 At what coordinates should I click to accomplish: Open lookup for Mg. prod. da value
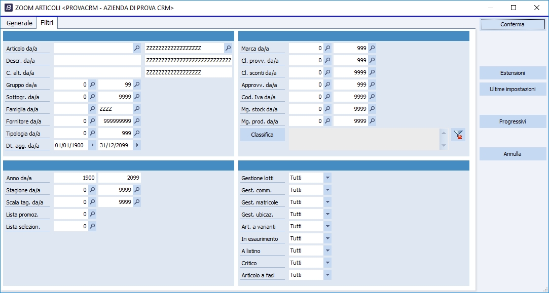(327, 121)
